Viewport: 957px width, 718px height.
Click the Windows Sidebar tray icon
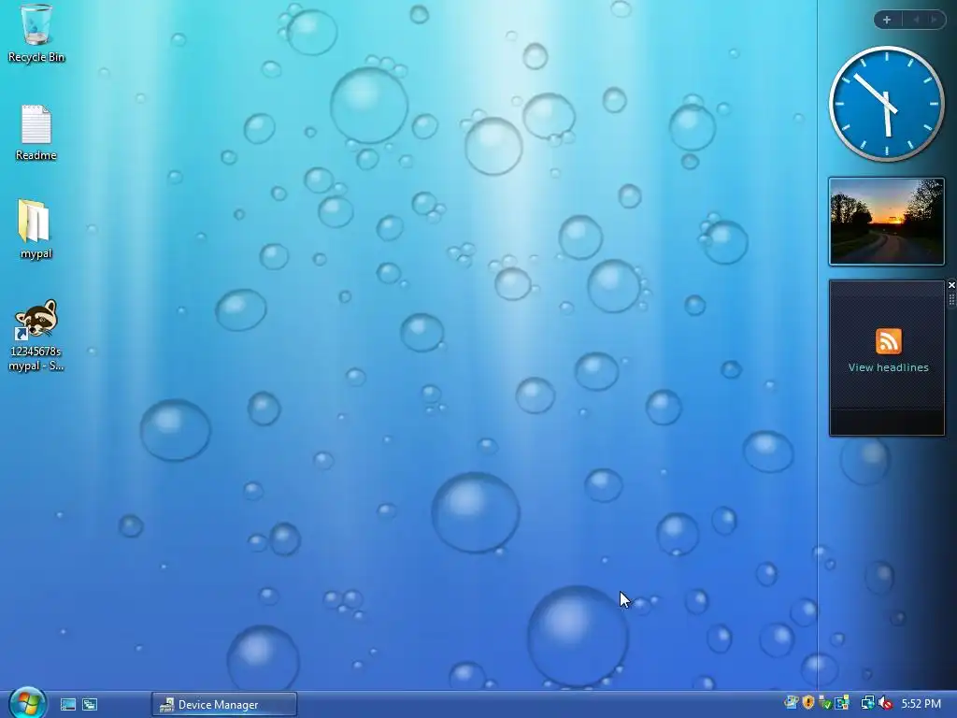792,703
